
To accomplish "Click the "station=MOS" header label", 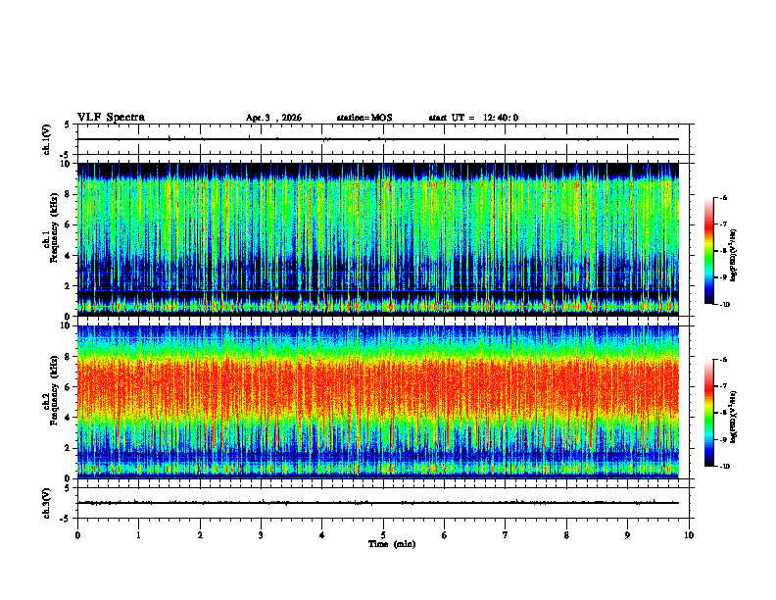I will click(x=364, y=118).
